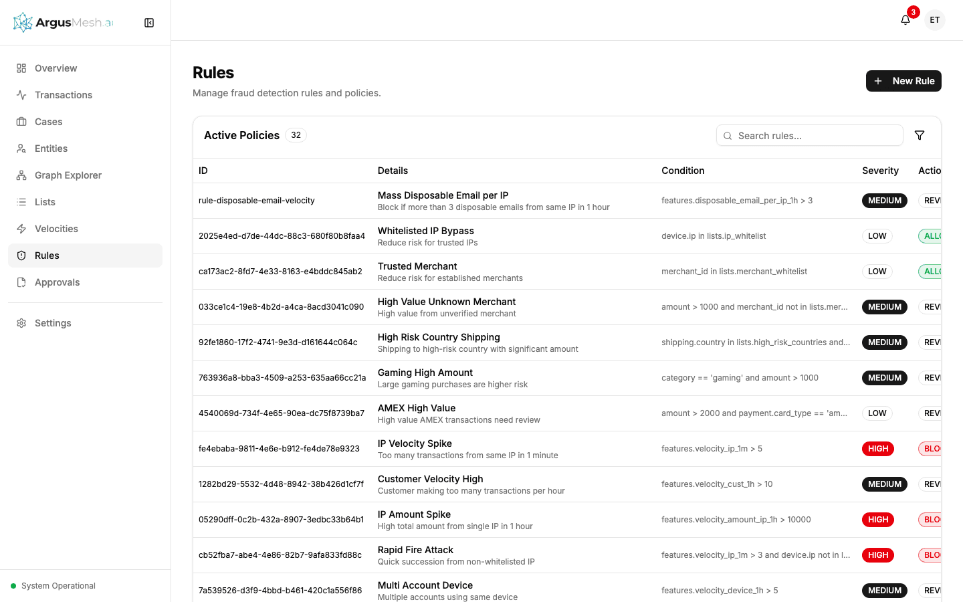This screenshot has height=602, width=963.
Task: Click the HIGH severity badge on IP Velocity Spike
Action: 878,448
